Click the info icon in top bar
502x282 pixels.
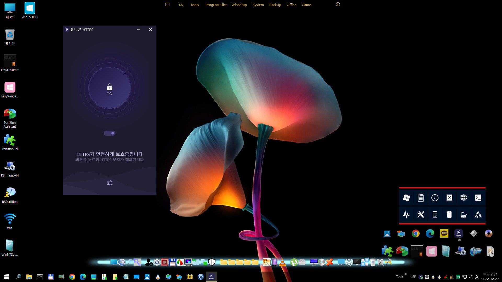click(x=338, y=4)
